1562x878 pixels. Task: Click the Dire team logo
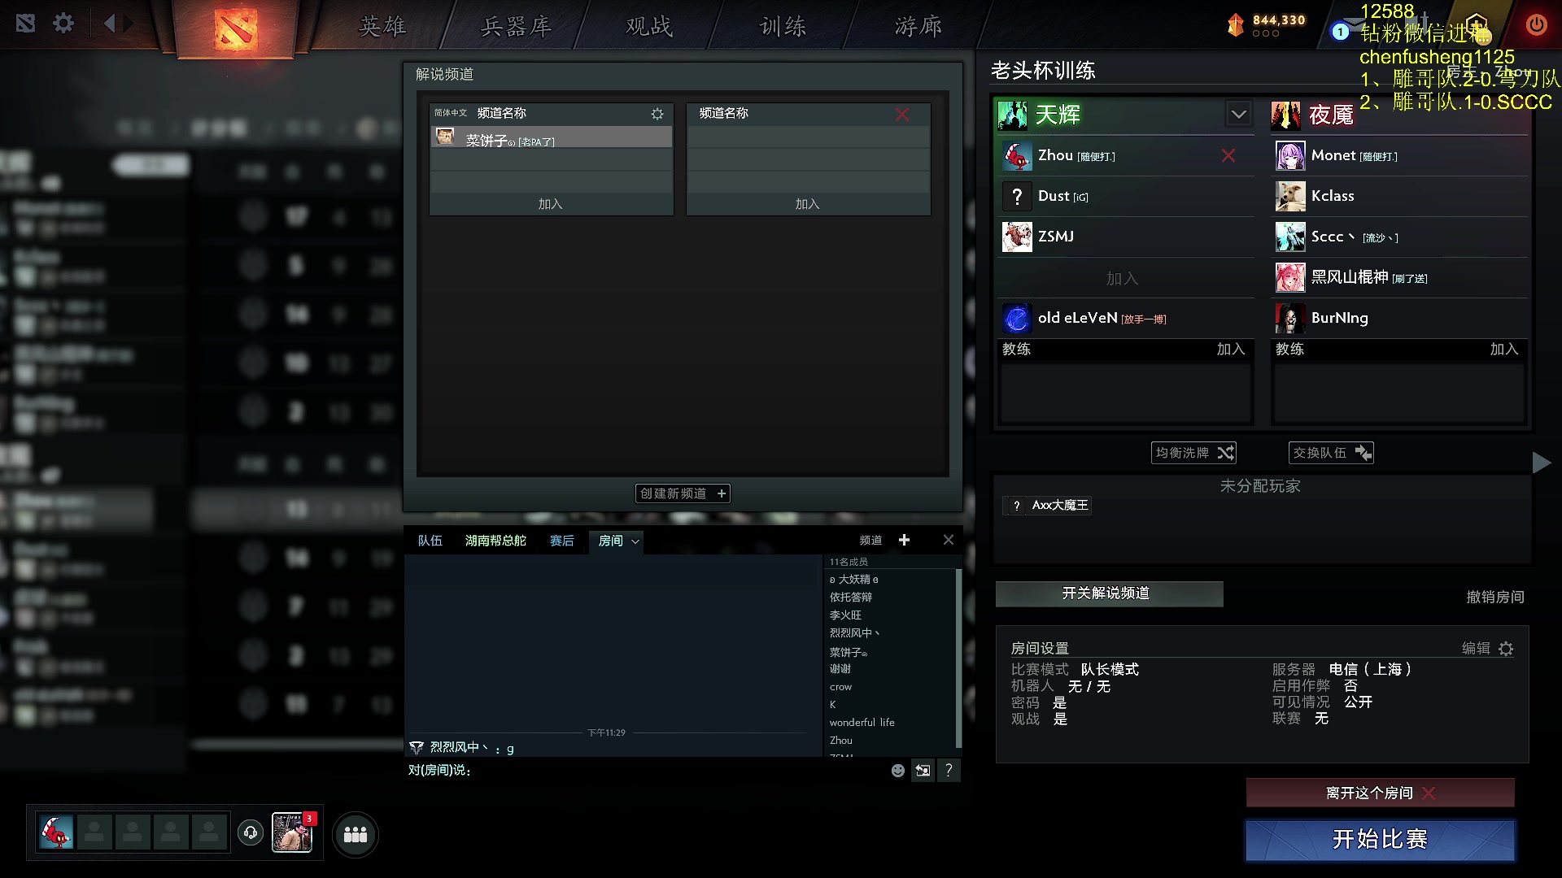[1286, 115]
